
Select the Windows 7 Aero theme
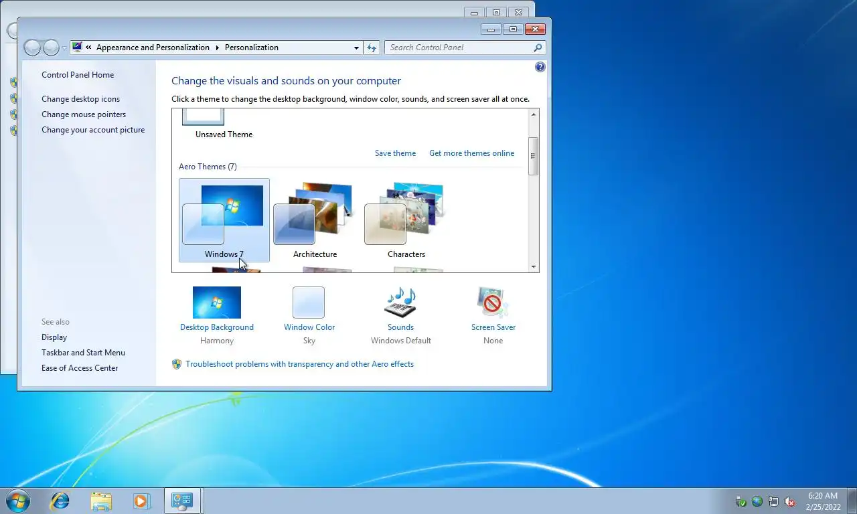(x=224, y=220)
